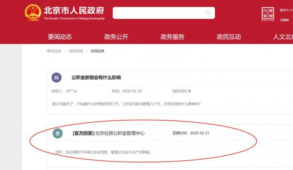The height and width of the screenshot is (170, 293).
Task: Go to 信件列表 breadcrumb link
Action: coord(76,51)
